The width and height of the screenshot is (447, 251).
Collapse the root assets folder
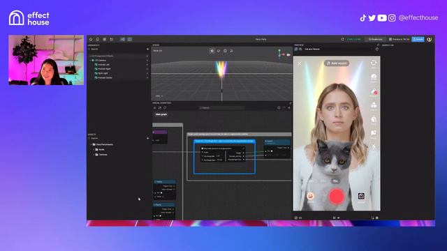coord(91,144)
